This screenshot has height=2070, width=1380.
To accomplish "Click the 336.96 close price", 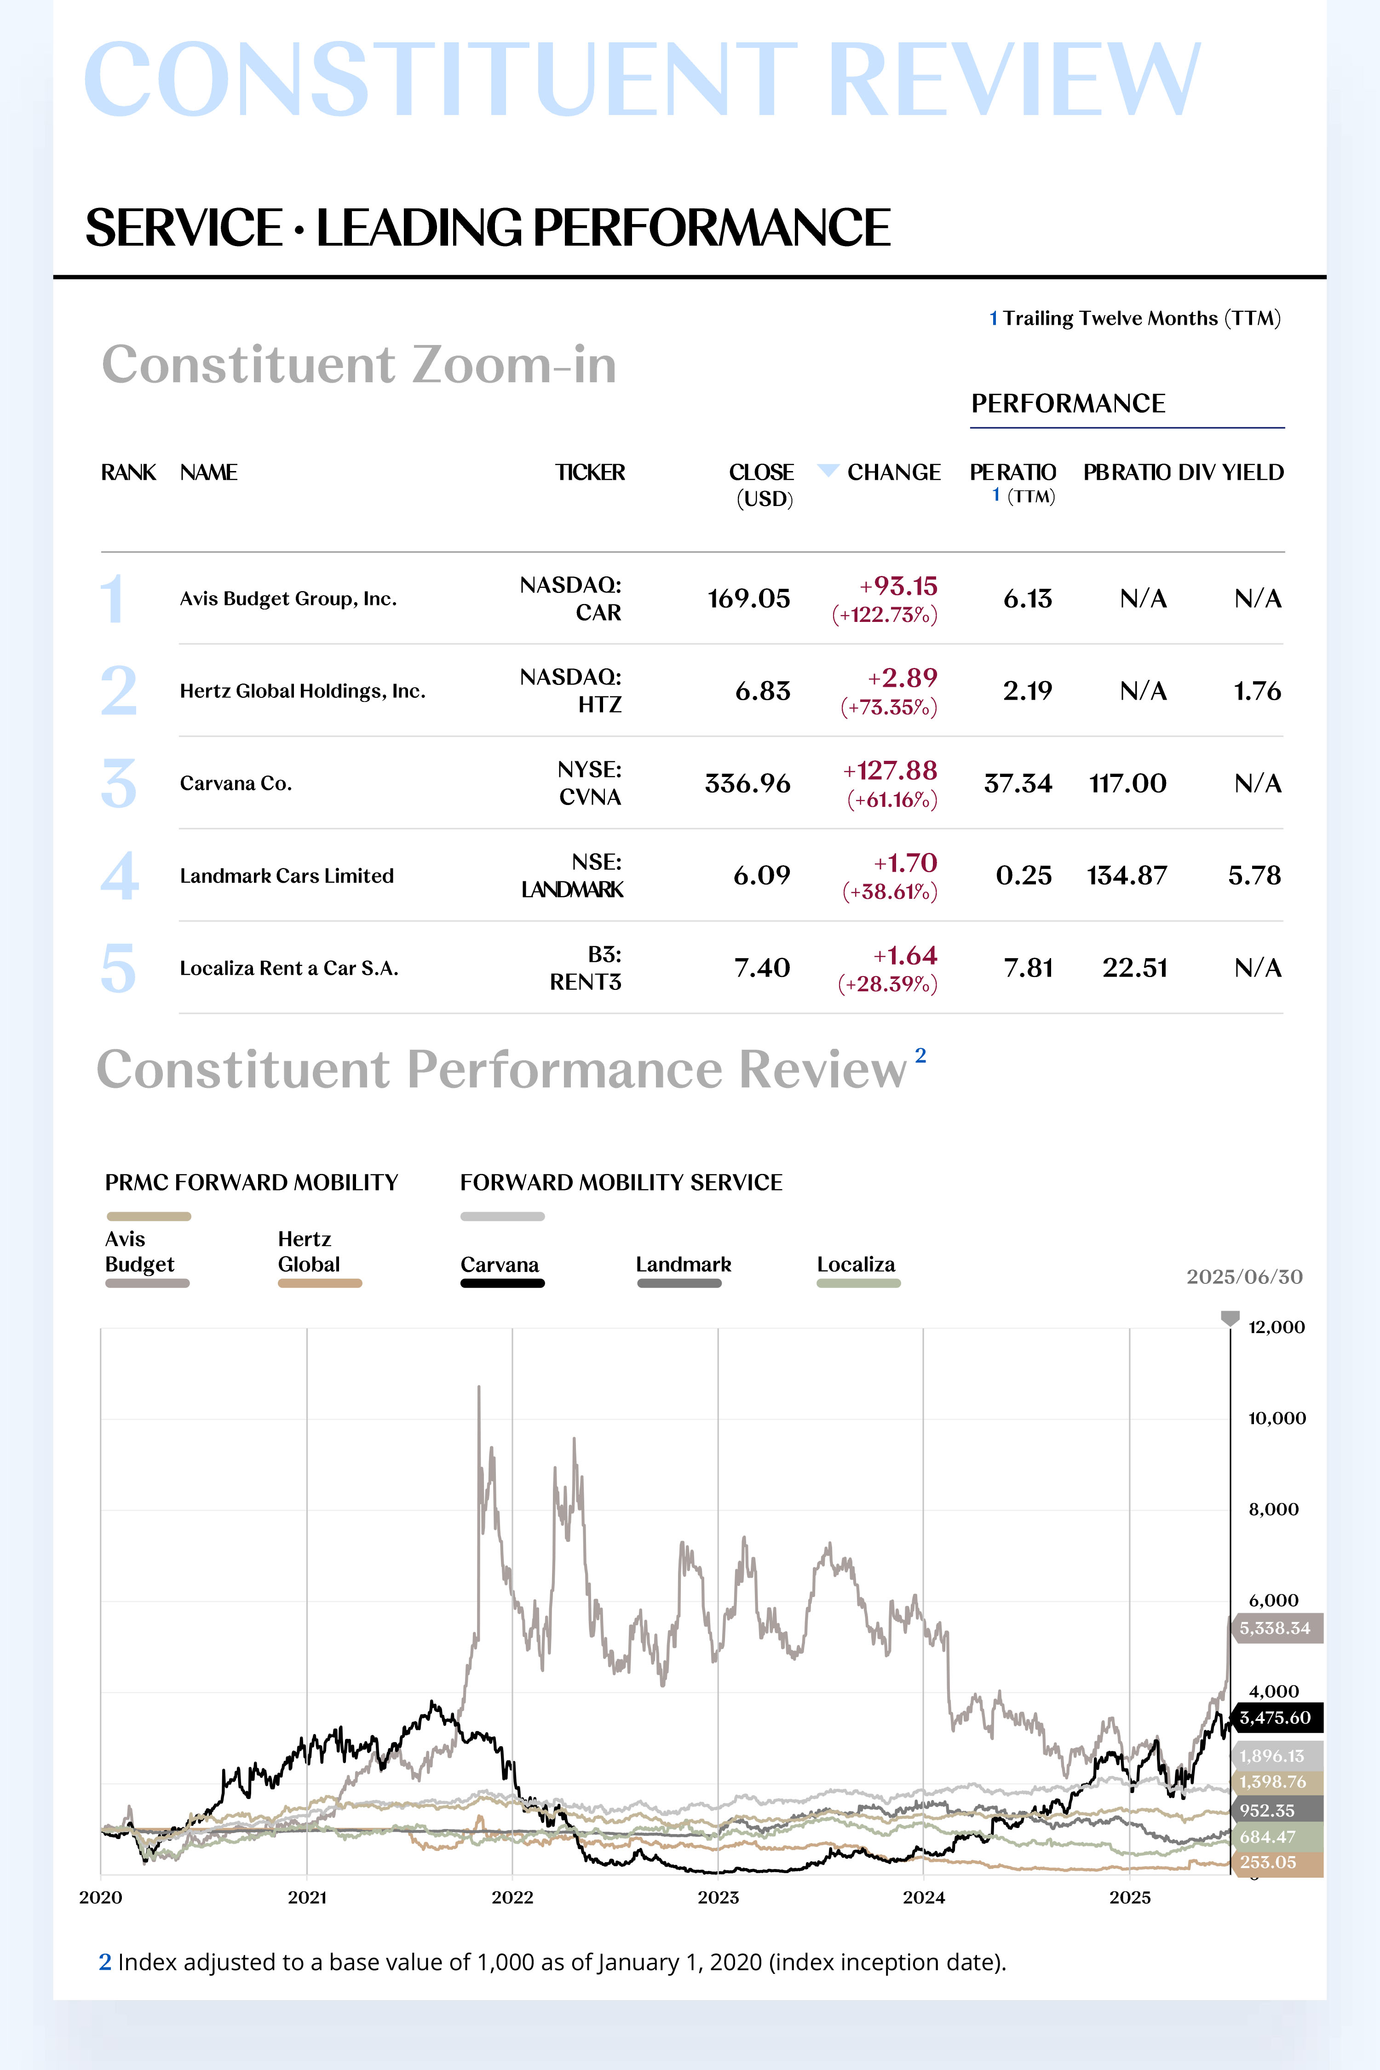I will [x=748, y=783].
